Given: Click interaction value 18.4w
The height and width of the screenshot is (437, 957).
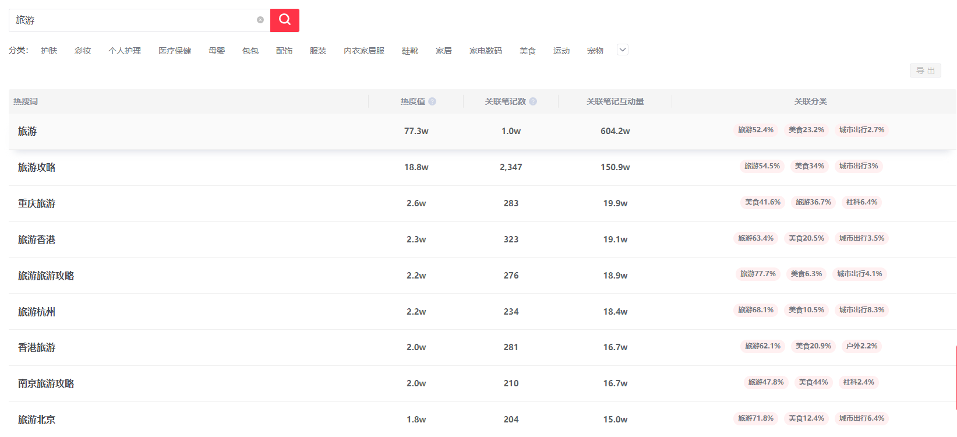Looking at the screenshot, I should [615, 312].
